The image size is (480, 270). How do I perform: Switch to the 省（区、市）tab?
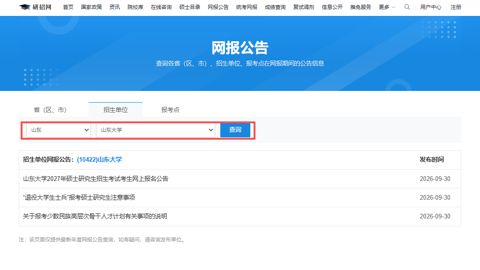click(50, 110)
